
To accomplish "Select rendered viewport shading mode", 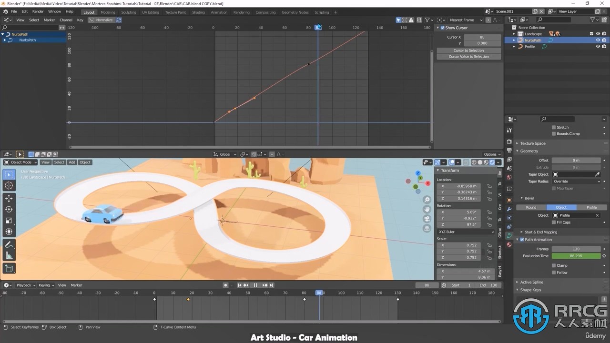I will tap(492, 162).
